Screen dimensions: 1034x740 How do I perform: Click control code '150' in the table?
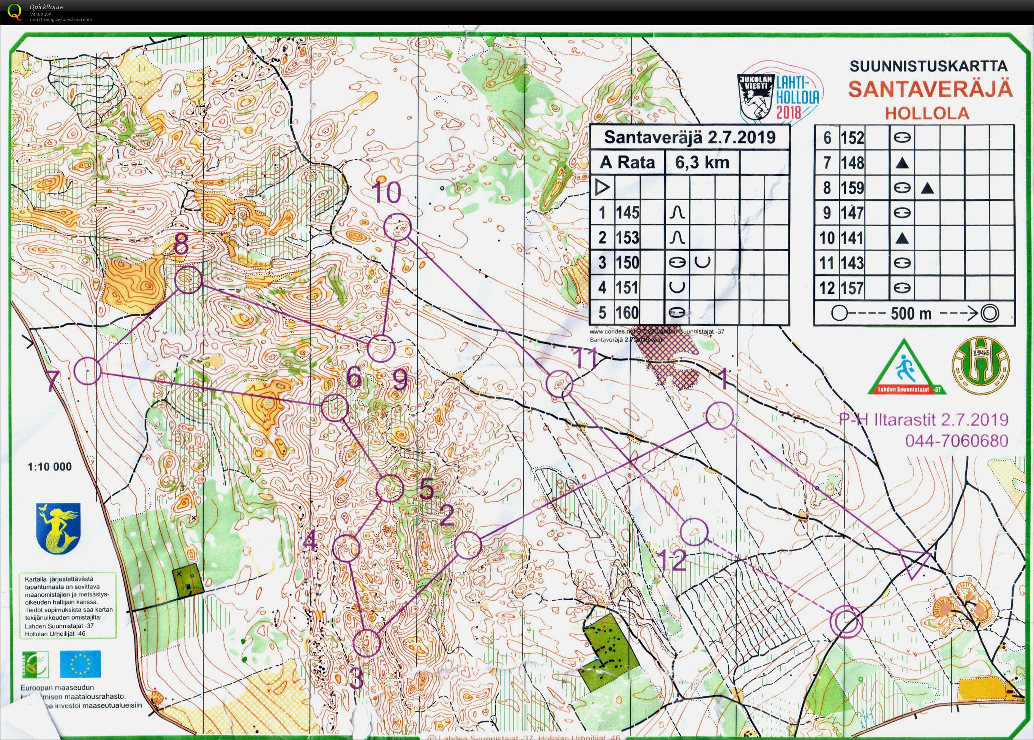628,263
